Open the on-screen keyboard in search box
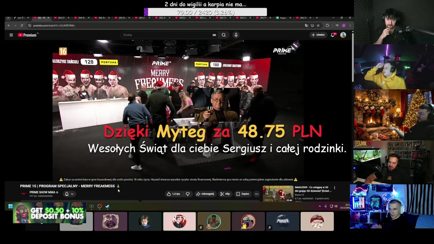This screenshot has height=244, width=434. [214, 35]
